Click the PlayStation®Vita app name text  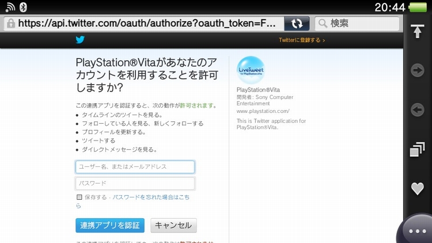tap(258, 90)
